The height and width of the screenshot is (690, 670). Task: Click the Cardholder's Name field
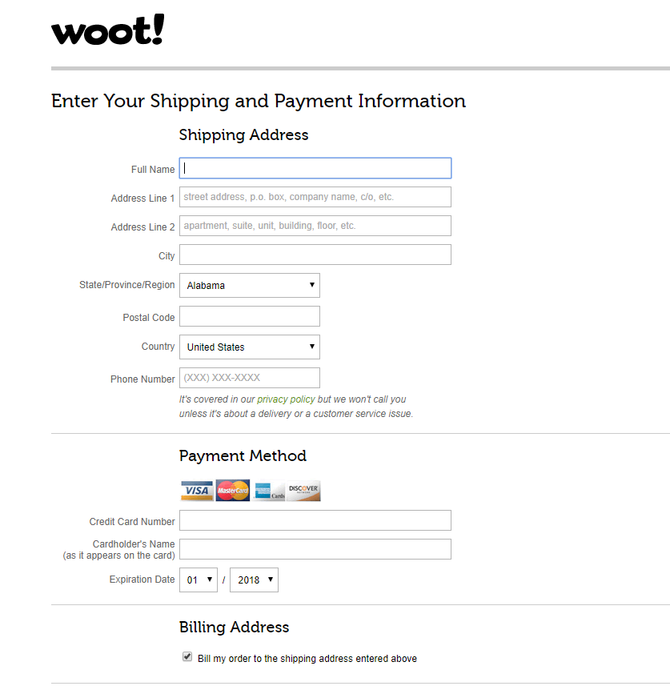coord(315,549)
